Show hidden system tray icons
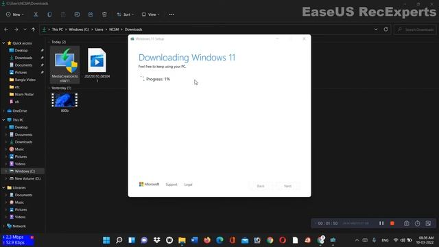 (x=357, y=240)
